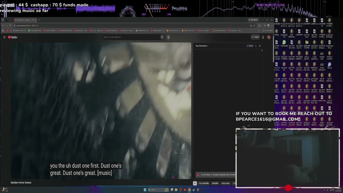Open the Top fans badge in chat
The height and width of the screenshot is (193, 343).
[x=250, y=46]
